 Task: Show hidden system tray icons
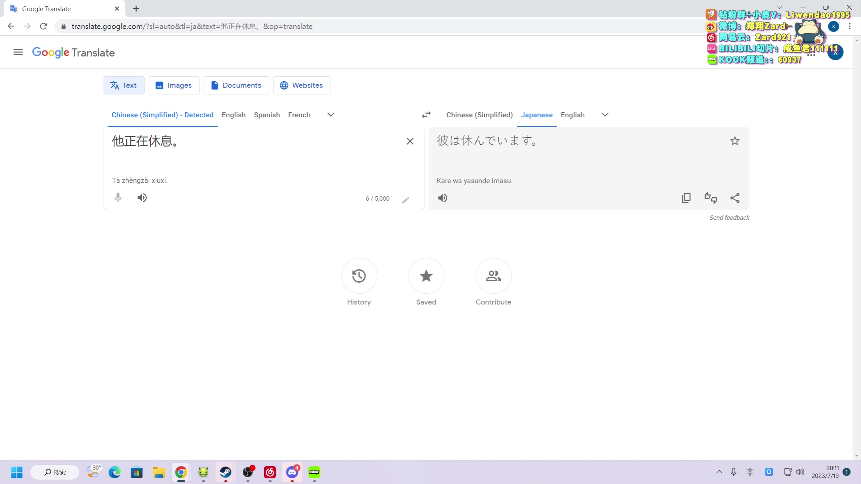719,472
